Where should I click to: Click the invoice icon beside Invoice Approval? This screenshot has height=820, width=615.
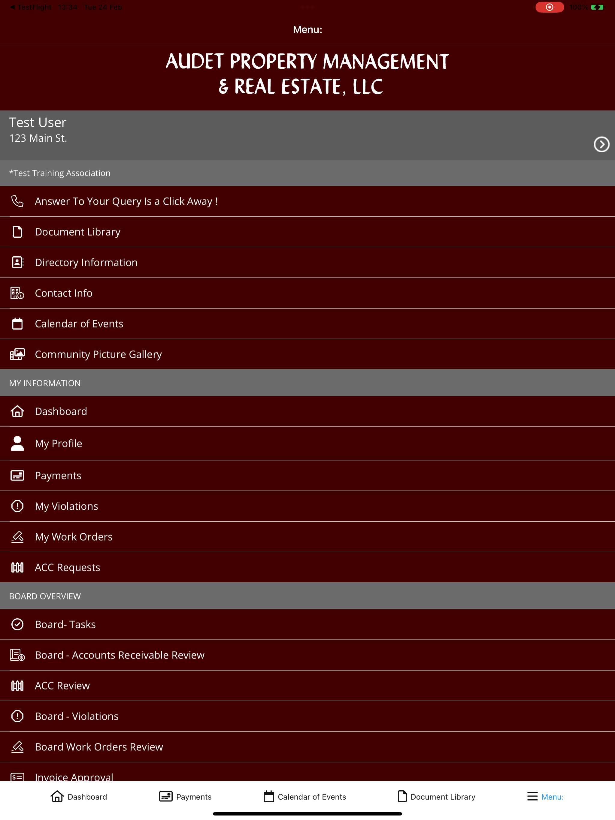tap(17, 776)
